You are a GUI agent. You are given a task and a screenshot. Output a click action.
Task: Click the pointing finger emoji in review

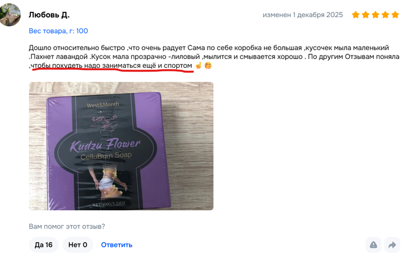(x=198, y=65)
